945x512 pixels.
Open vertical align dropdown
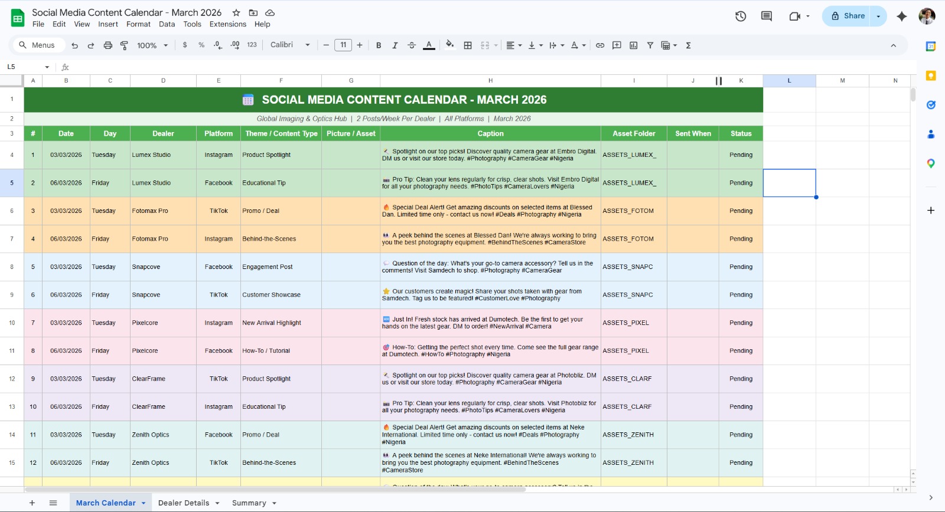click(535, 45)
